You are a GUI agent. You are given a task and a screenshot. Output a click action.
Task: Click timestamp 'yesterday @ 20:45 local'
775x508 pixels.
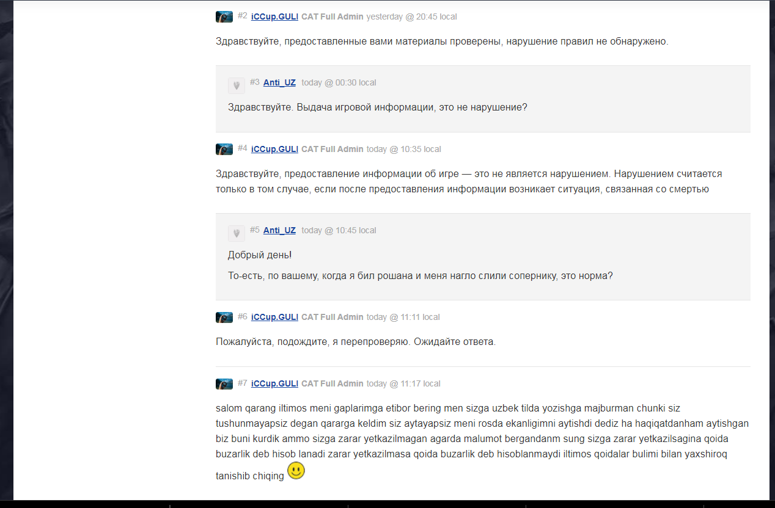tap(411, 17)
